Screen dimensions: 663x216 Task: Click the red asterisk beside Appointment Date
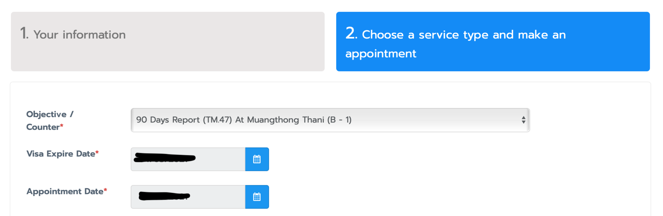coord(105,190)
